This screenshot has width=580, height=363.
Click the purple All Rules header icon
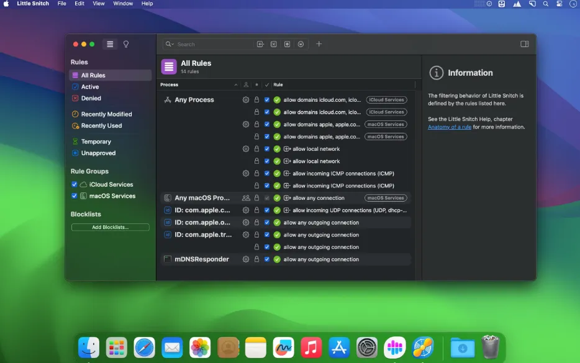(169, 66)
